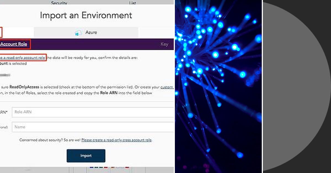The width and height of the screenshot is (331, 173).
Task: Click the red swatch in the bottom legend
Action: coord(106,168)
